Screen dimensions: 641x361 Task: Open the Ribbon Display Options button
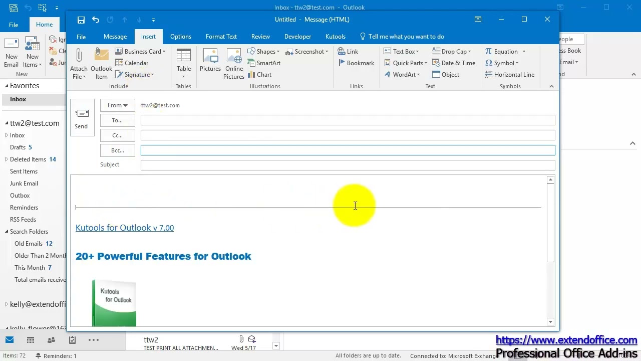pyautogui.click(x=478, y=20)
